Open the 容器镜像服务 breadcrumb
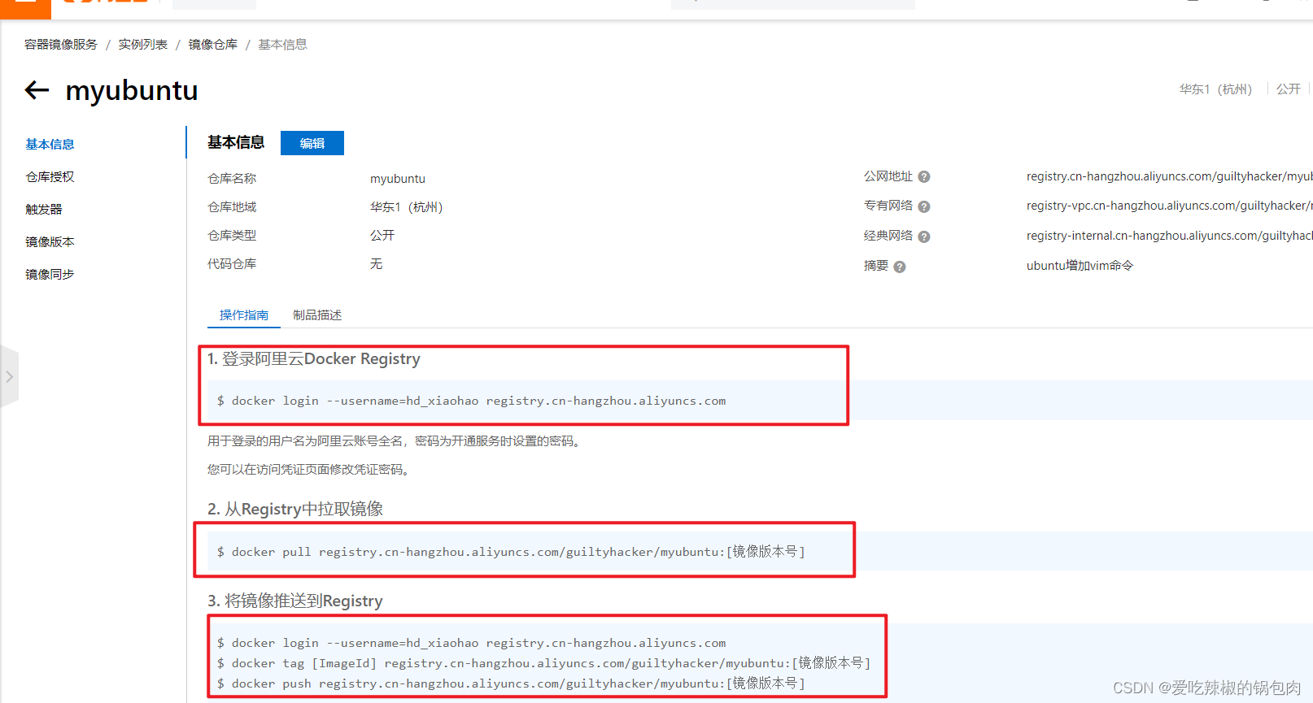Viewport: 1313px width, 703px height. (61, 45)
